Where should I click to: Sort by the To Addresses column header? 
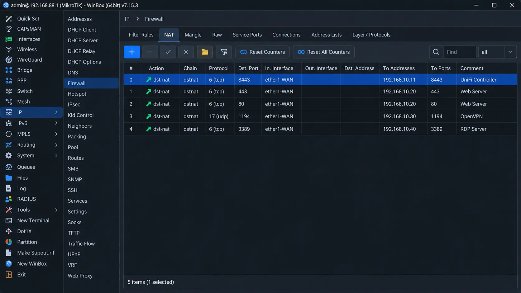[403, 68]
